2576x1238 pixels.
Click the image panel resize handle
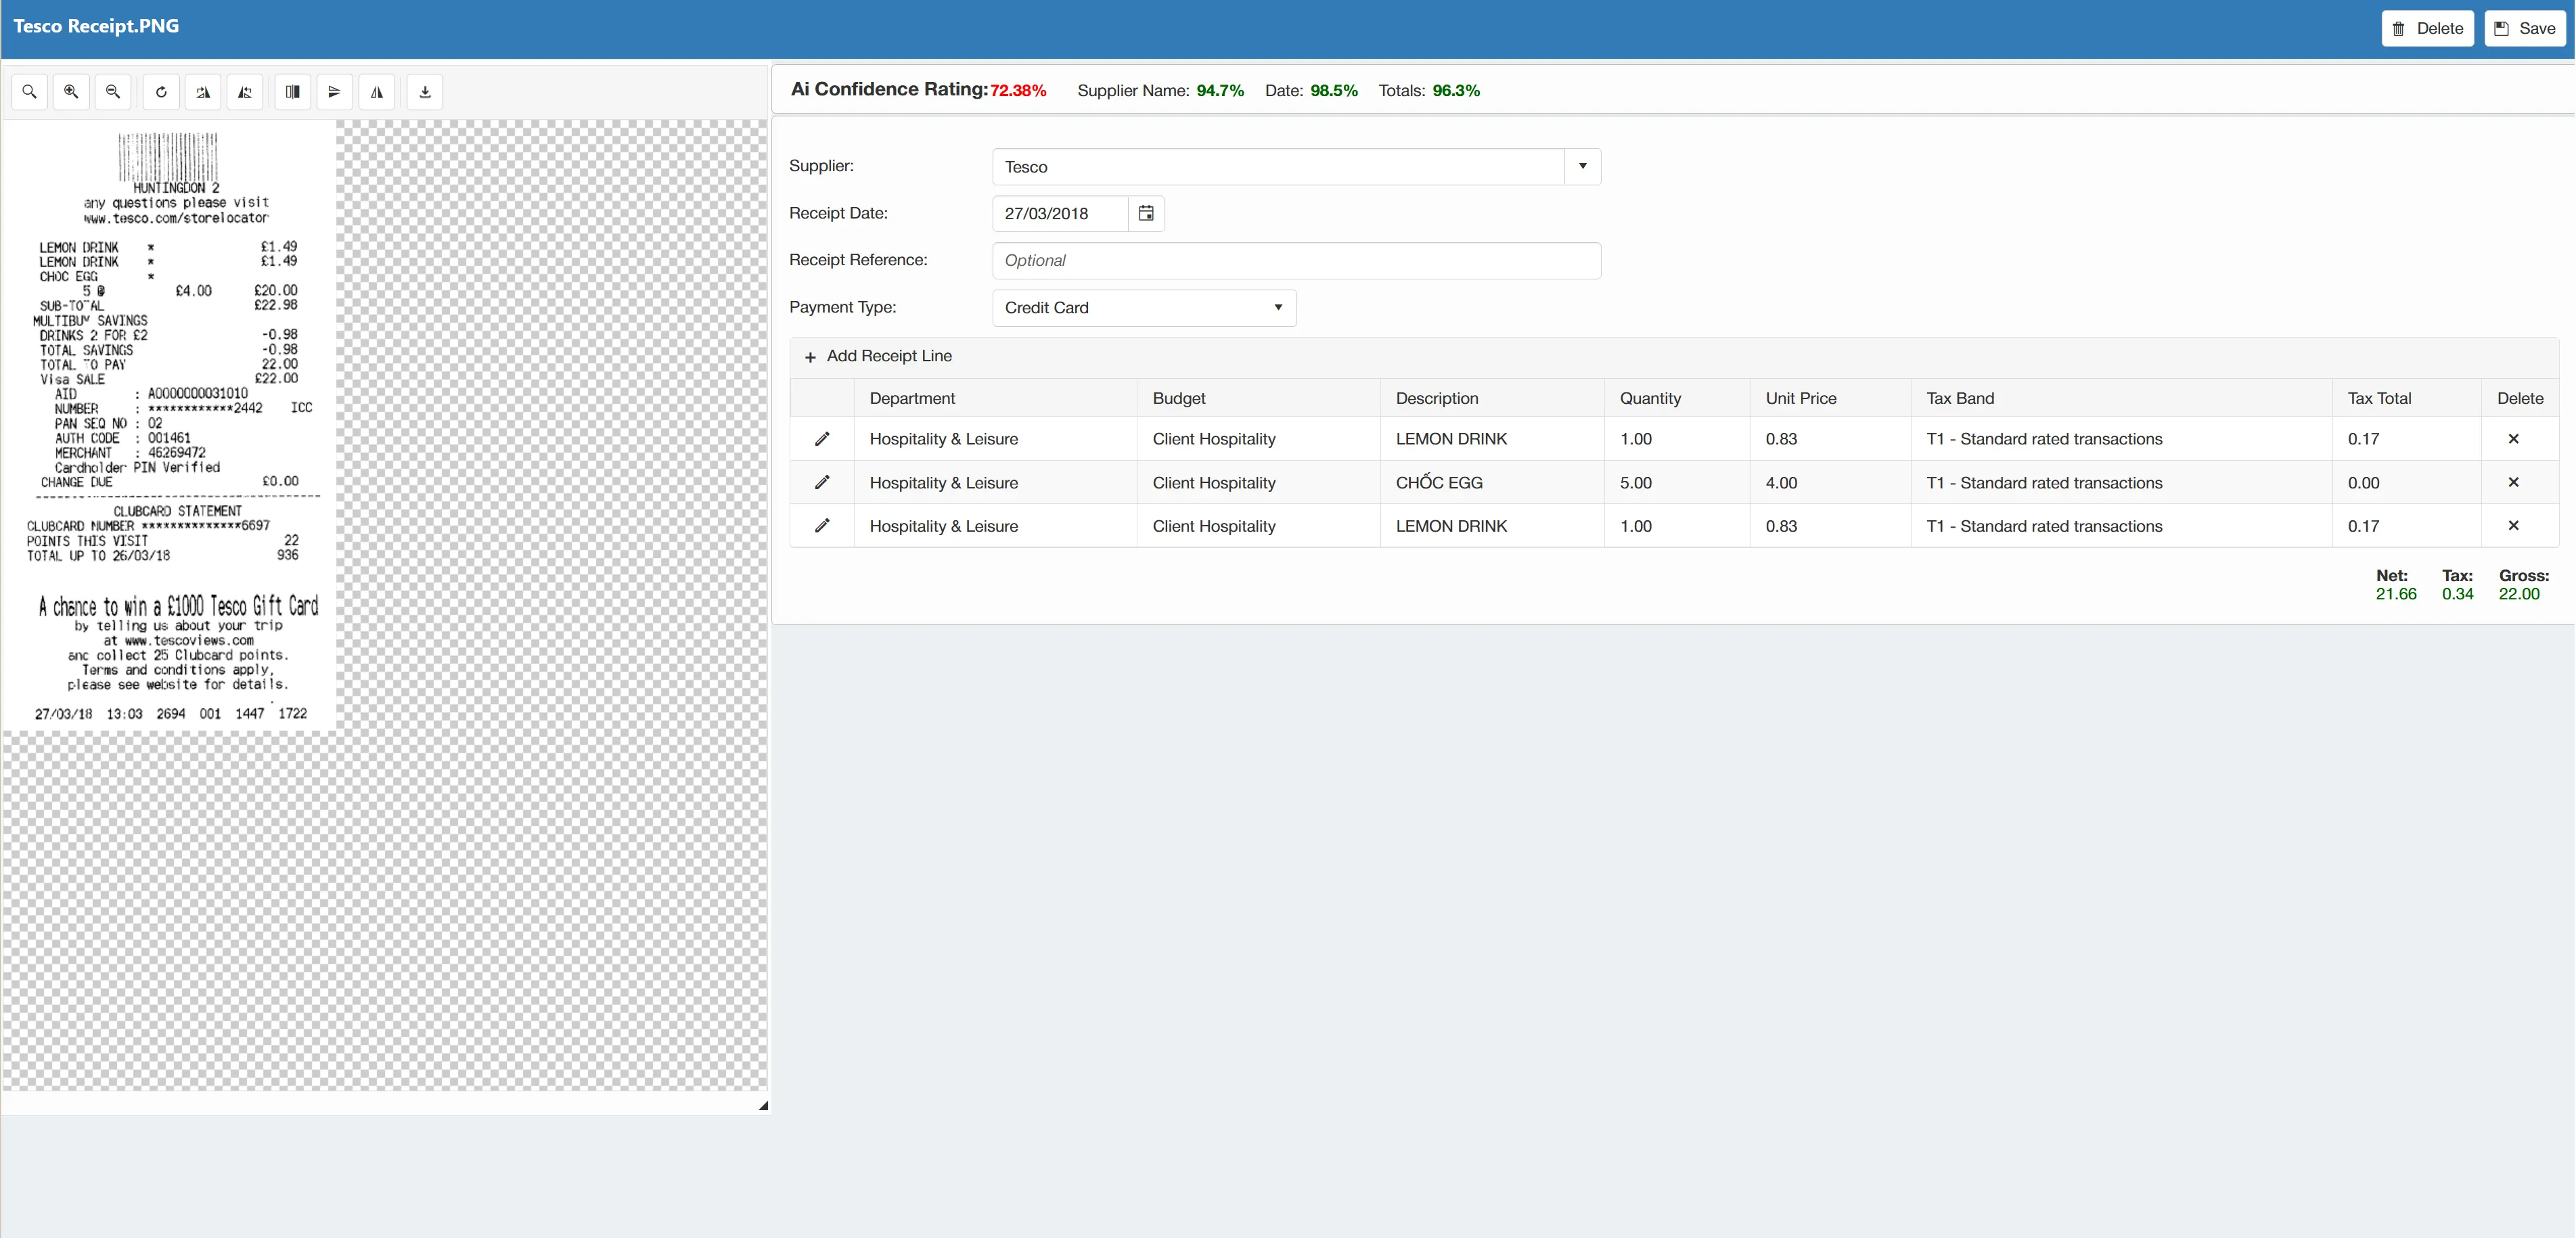pos(763,1105)
